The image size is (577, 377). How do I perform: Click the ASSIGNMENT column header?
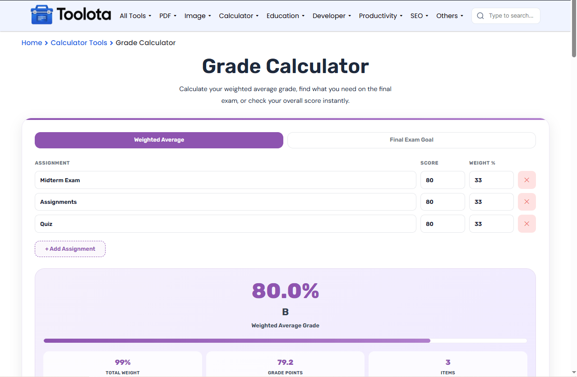[x=52, y=163]
